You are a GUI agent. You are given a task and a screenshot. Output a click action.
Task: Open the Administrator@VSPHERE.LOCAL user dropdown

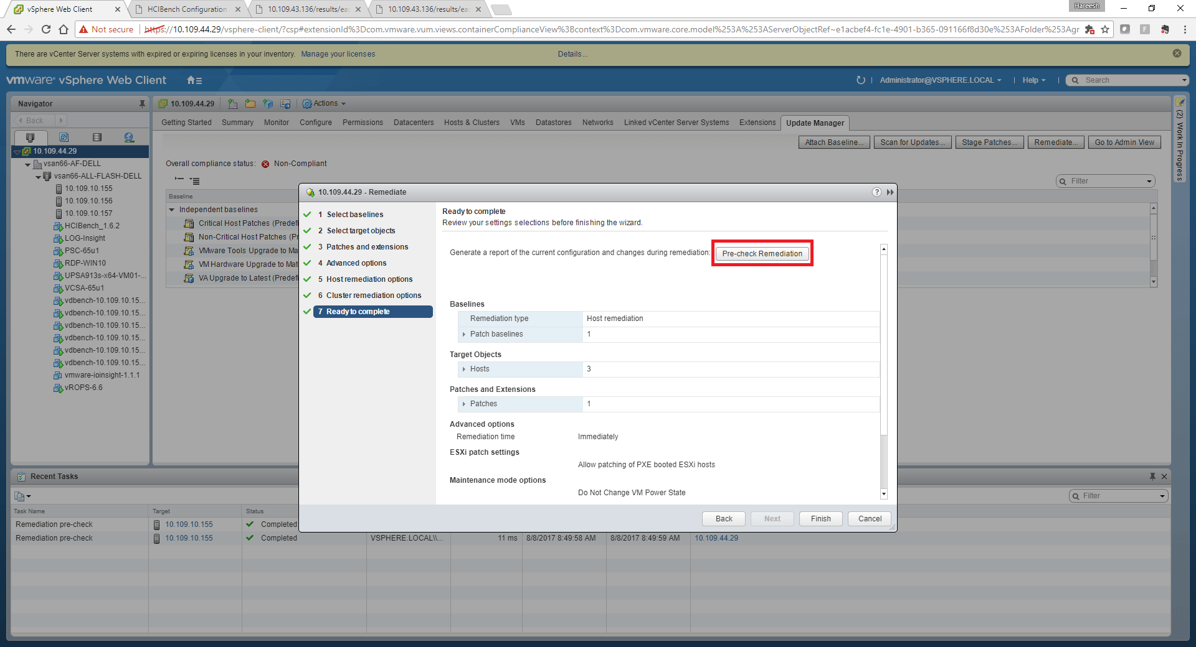pyautogui.click(x=940, y=80)
